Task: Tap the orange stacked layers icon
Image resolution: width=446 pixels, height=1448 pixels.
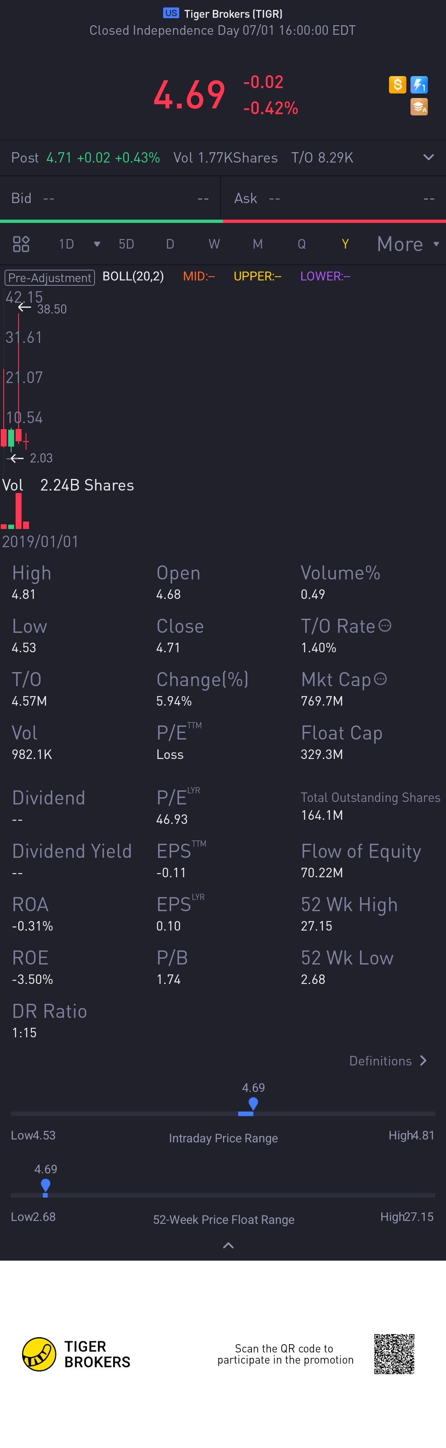Action: tap(419, 106)
